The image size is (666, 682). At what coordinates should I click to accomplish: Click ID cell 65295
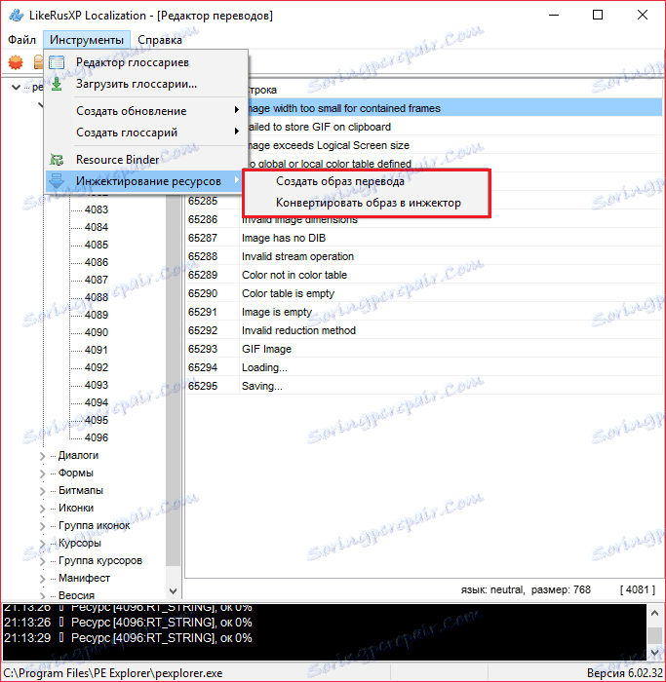203,386
